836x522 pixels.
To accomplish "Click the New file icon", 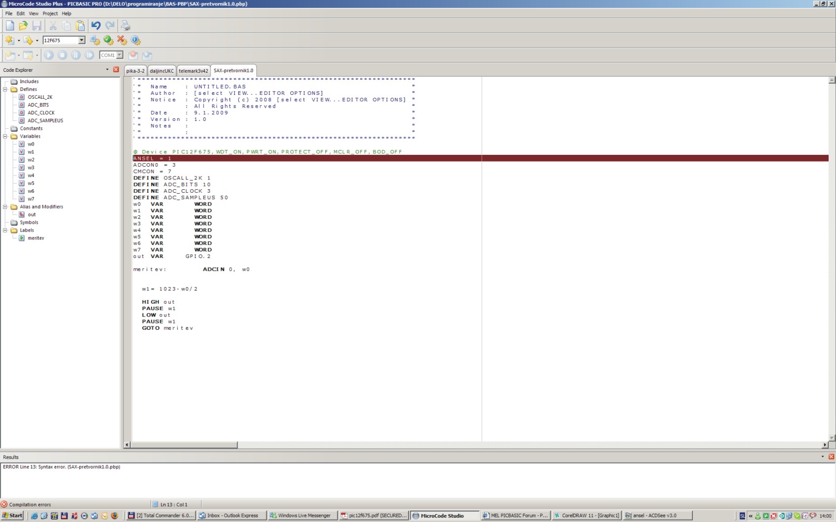I will 10,26.
